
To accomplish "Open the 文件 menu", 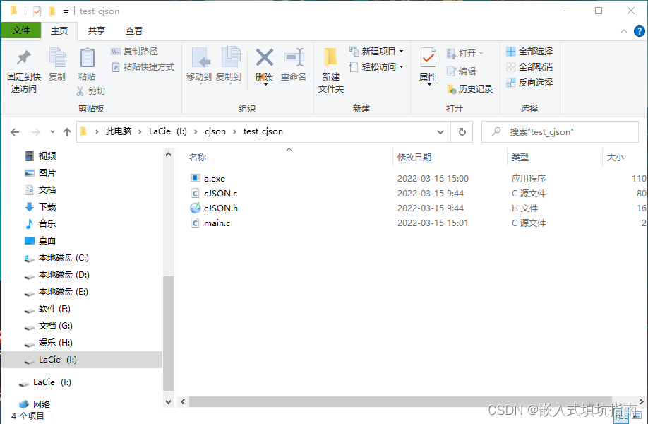I will [22, 30].
